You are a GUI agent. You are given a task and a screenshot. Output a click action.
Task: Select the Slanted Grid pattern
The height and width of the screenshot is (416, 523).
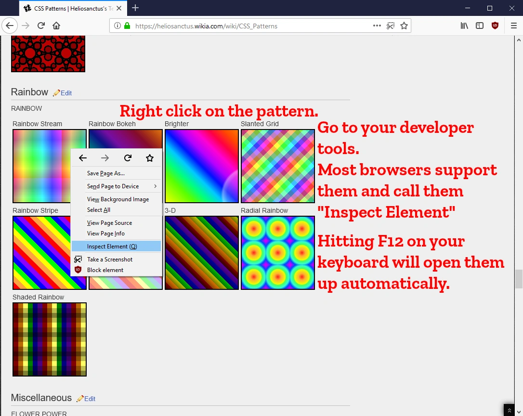click(x=278, y=166)
